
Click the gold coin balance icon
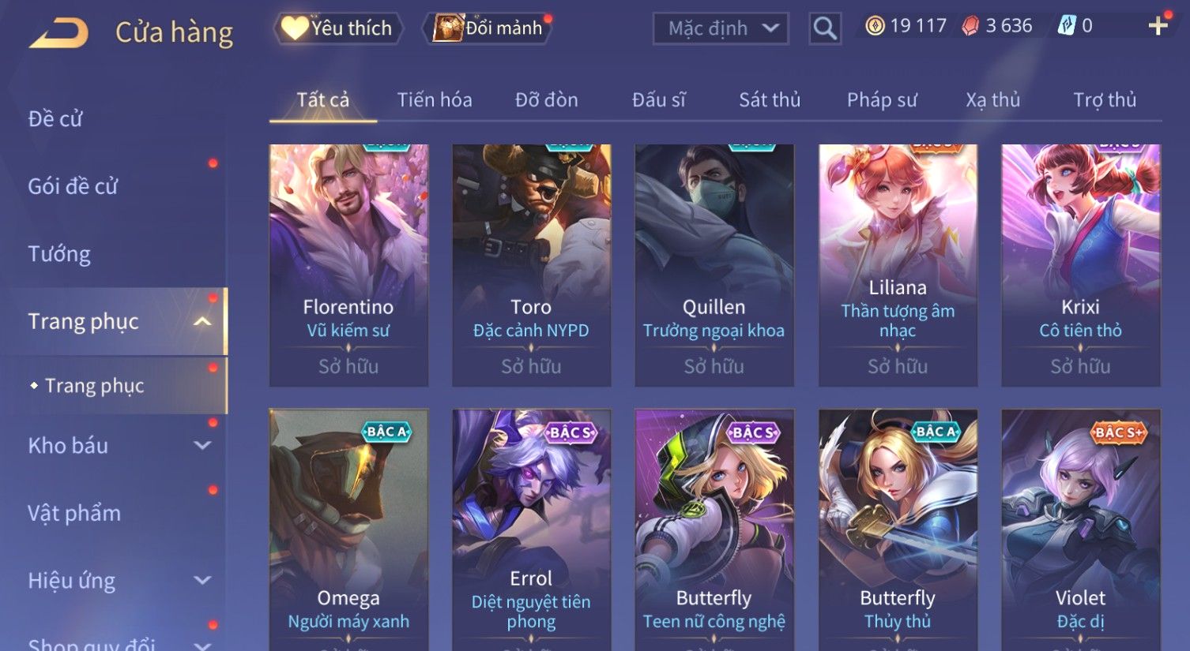click(x=875, y=26)
